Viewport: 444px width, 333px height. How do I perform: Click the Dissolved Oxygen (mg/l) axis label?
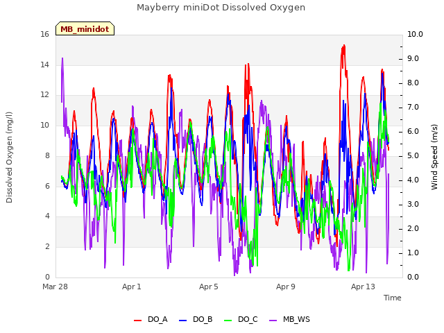pyautogui.click(x=9, y=157)
